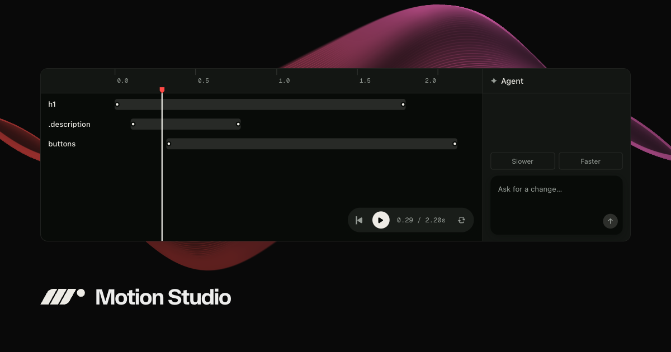Image resolution: width=671 pixels, height=352 pixels.
Task: Select the h1 track label
Action: [52, 104]
